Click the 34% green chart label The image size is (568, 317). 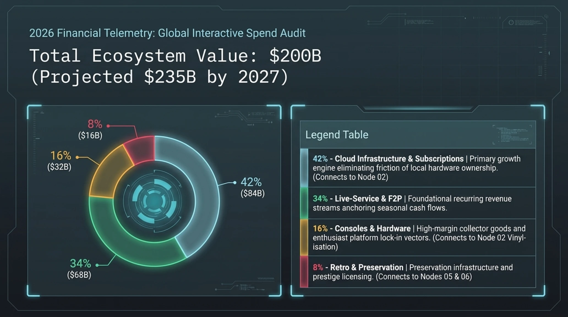[80, 264]
